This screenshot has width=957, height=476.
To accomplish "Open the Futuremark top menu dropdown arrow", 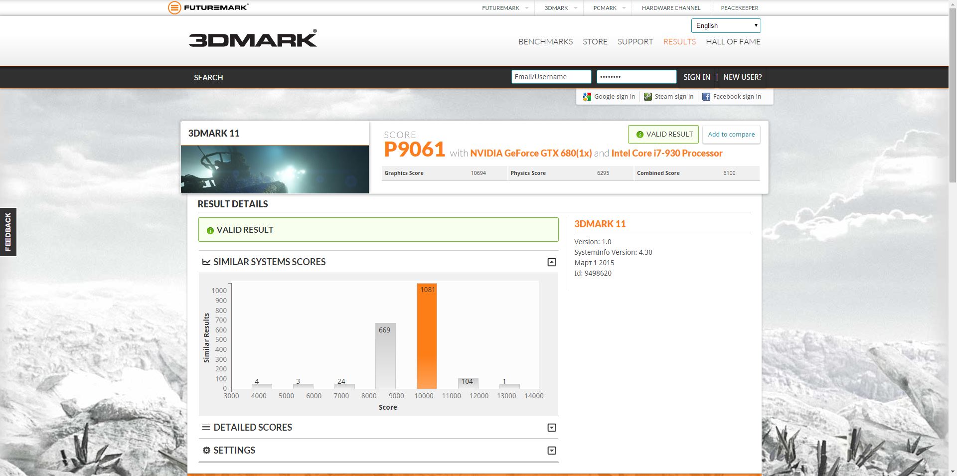I will tap(527, 8).
